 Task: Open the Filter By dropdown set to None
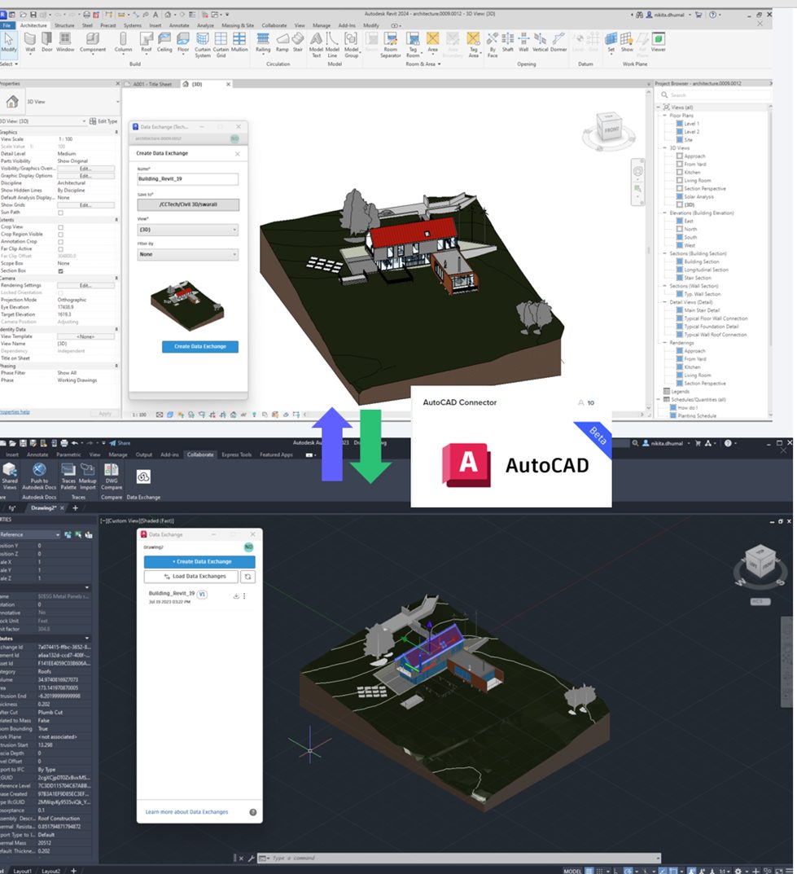point(186,254)
